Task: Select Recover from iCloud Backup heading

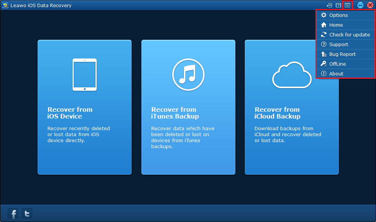Action: pyautogui.click(x=277, y=113)
